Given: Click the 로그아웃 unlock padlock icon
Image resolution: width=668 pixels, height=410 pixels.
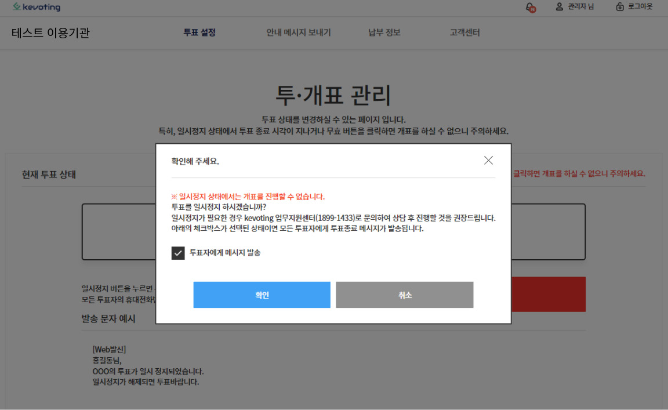Looking at the screenshot, I should click(620, 7).
